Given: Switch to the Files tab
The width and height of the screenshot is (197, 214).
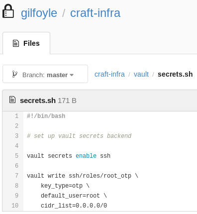Looking at the screenshot, I should pyautogui.click(x=26, y=43).
